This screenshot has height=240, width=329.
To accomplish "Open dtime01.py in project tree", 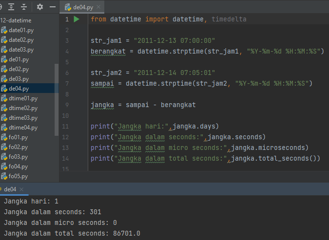I will pos(23,98).
